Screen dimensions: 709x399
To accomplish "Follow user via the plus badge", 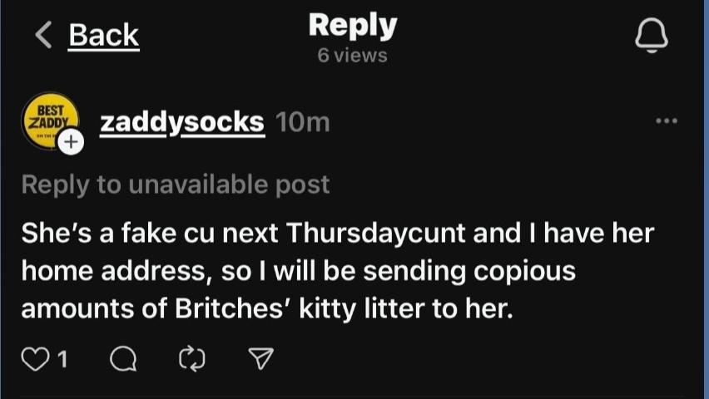I will [72, 142].
